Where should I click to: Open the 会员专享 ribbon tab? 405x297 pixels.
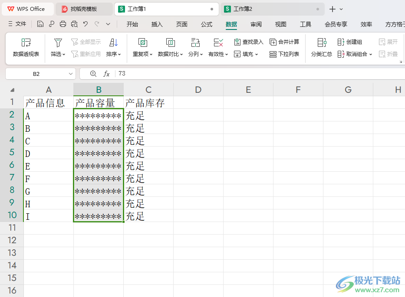[x=336, y=24]
